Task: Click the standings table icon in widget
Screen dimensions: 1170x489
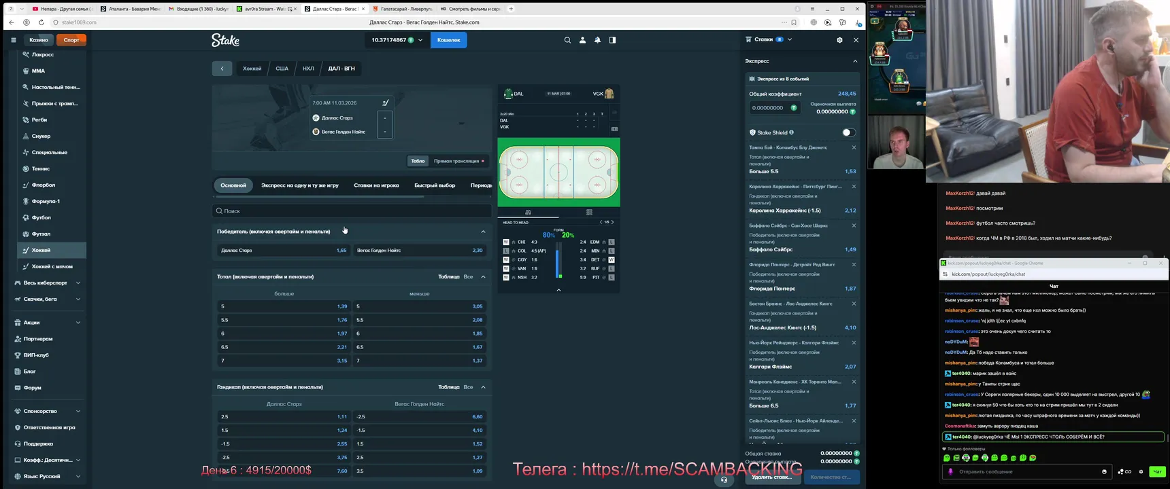Action: coord(589,213)
